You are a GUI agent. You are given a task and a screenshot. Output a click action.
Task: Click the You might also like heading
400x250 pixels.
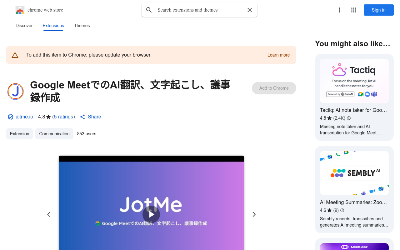click(352, 44)
